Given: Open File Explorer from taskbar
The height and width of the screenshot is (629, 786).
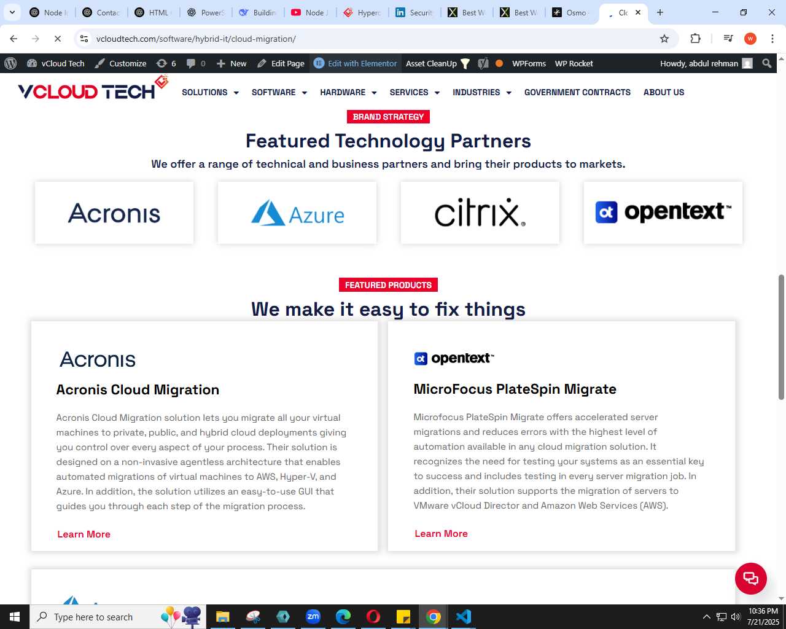Looking at the screenshot, I should [x=222, y=617].
